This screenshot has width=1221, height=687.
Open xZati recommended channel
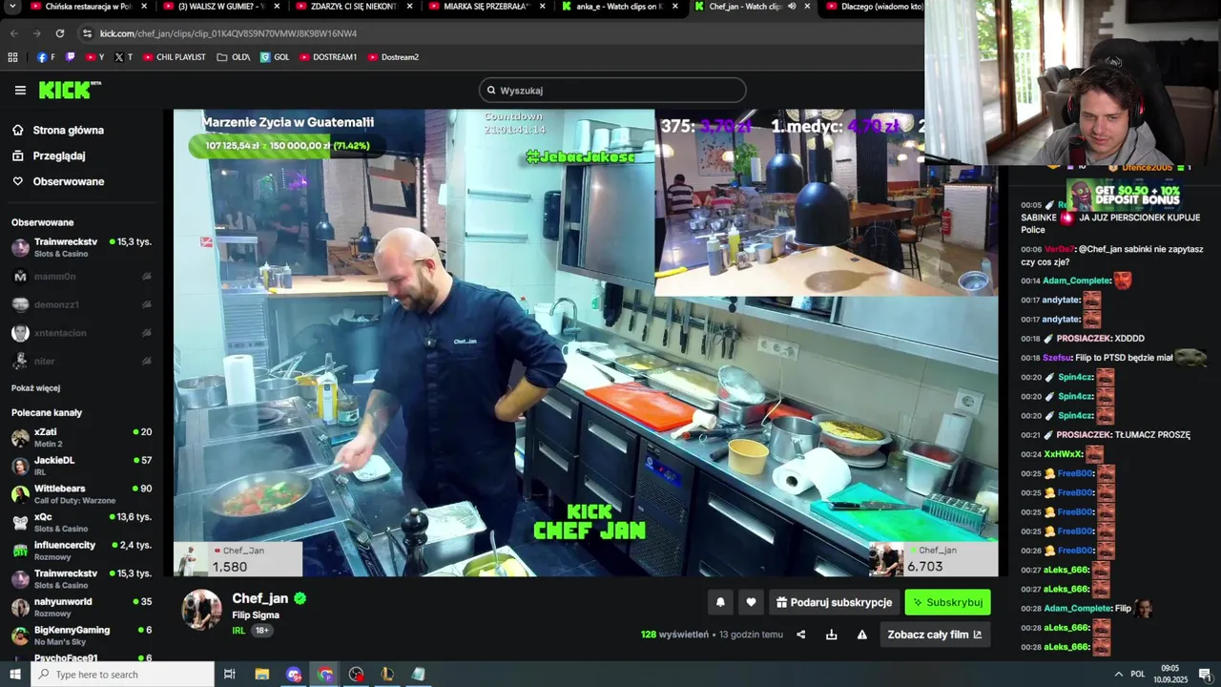pos(81,437)
